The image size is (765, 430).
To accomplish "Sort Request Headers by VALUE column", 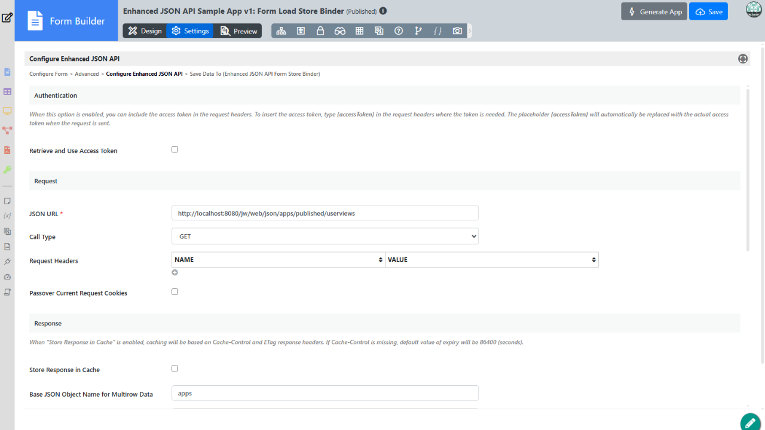I will pyautogui.click(x=491, y=260).
